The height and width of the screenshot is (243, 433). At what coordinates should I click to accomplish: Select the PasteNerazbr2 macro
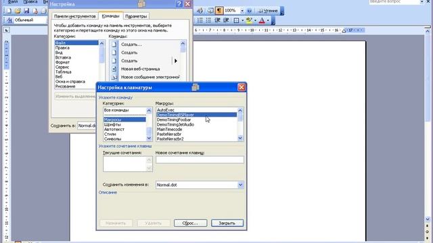pyautogui.click(x=196, y=139)
